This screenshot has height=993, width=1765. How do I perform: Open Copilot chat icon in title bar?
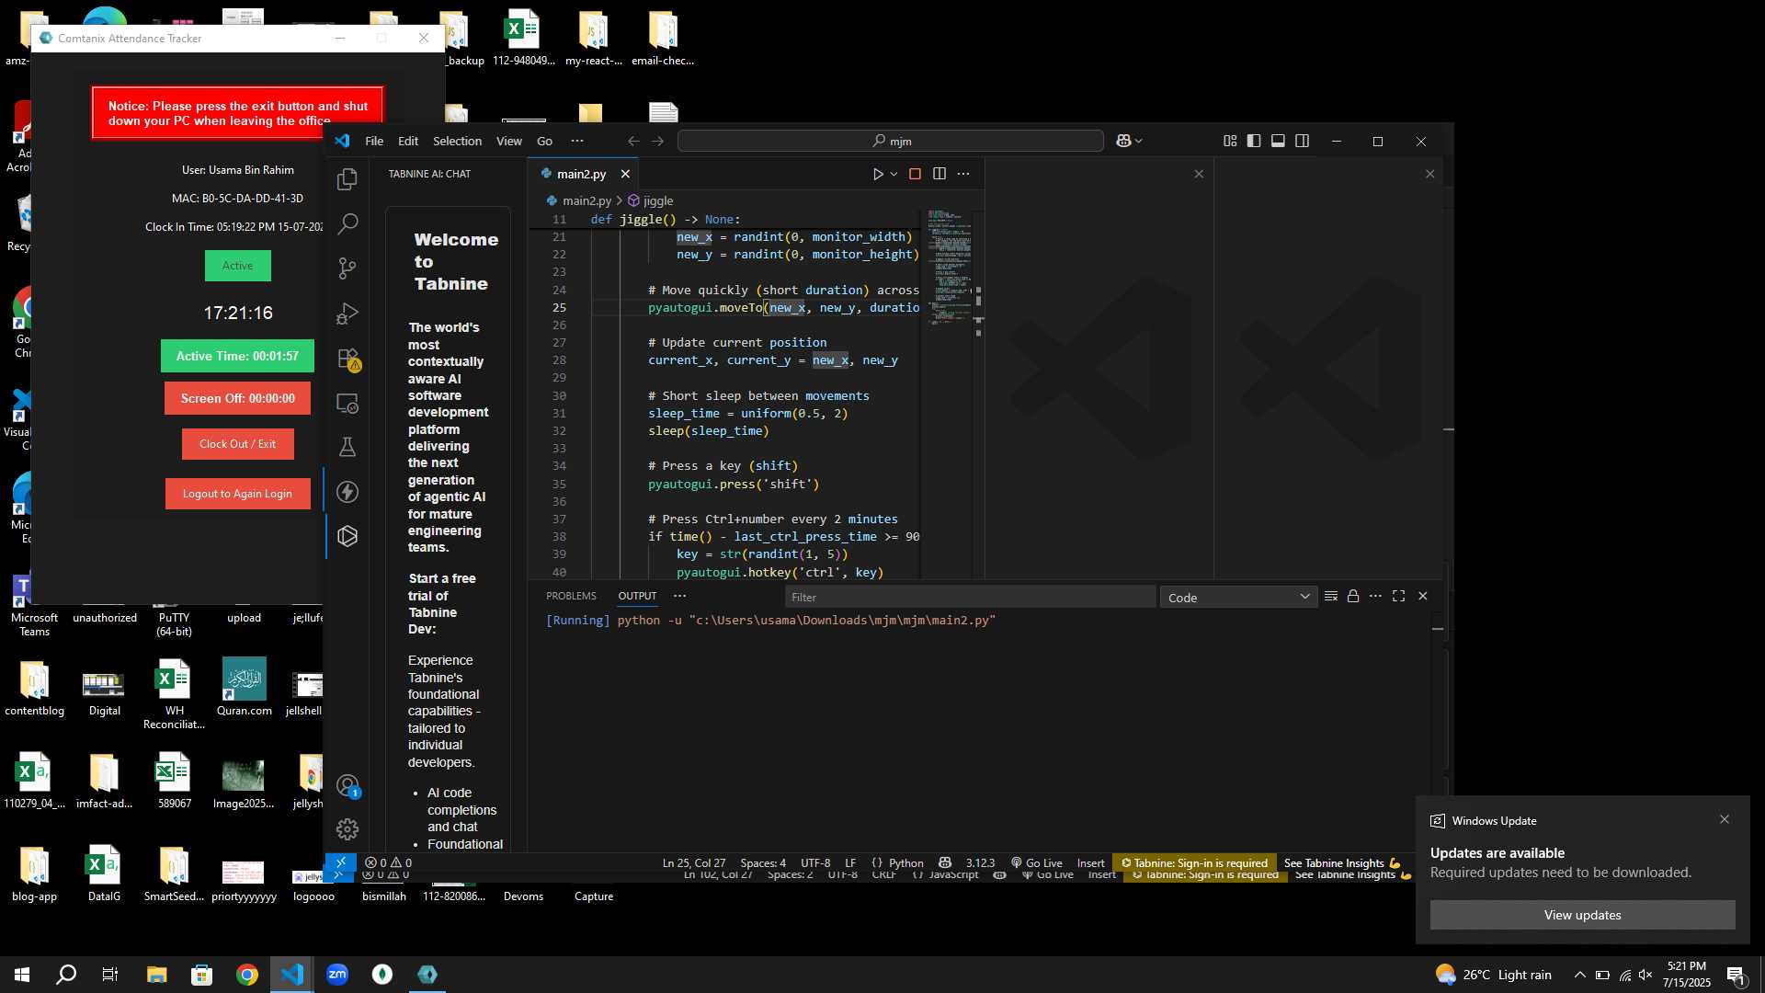click(x=1123, y=141)
